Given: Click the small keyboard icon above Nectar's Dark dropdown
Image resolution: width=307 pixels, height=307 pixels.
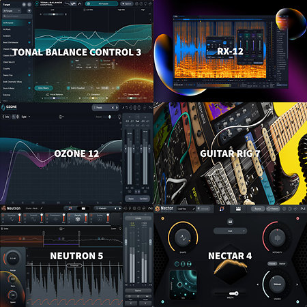Looking at the screenshot, I should pyautogui.click(x=230, y=222).
